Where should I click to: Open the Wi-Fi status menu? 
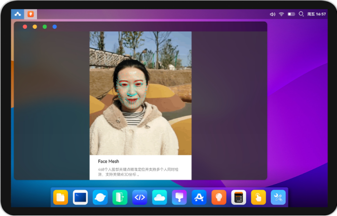[281, 14]
